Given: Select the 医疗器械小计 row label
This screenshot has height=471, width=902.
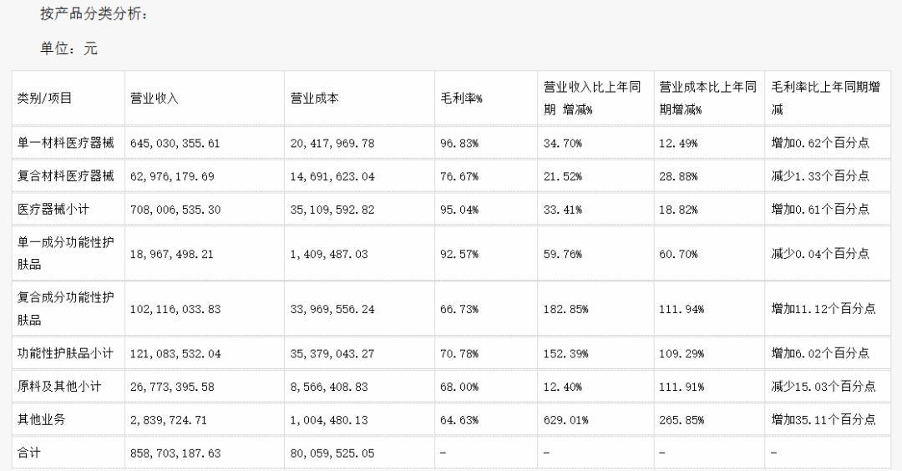Looking at the screenshot, I should (x=59, y=210).
